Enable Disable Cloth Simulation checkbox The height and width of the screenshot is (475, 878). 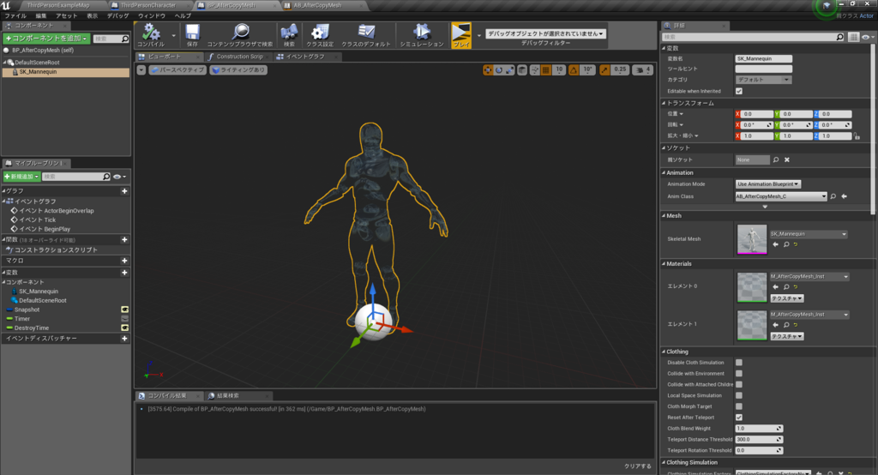[739, 363]
